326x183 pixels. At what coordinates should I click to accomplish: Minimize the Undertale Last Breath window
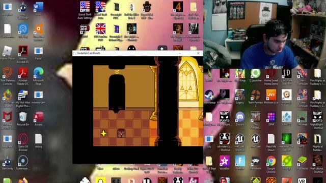pos(180,53)
